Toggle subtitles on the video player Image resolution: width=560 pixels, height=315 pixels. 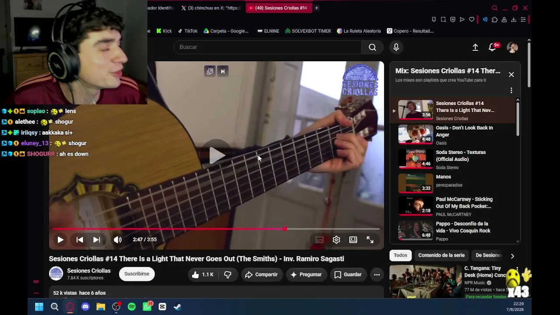click(319, 240)
